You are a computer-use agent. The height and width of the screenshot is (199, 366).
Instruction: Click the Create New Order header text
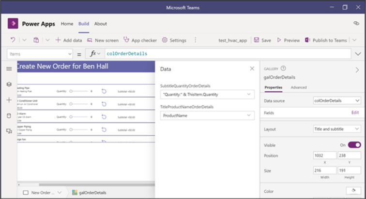(x=62, y=66)
